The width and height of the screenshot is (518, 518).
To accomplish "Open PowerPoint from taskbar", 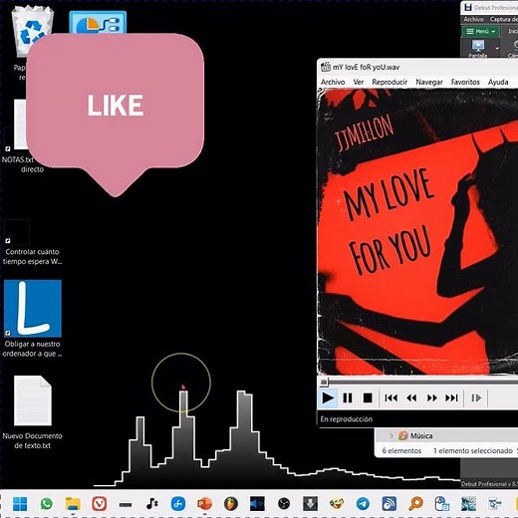I will [x=204, y=504].
